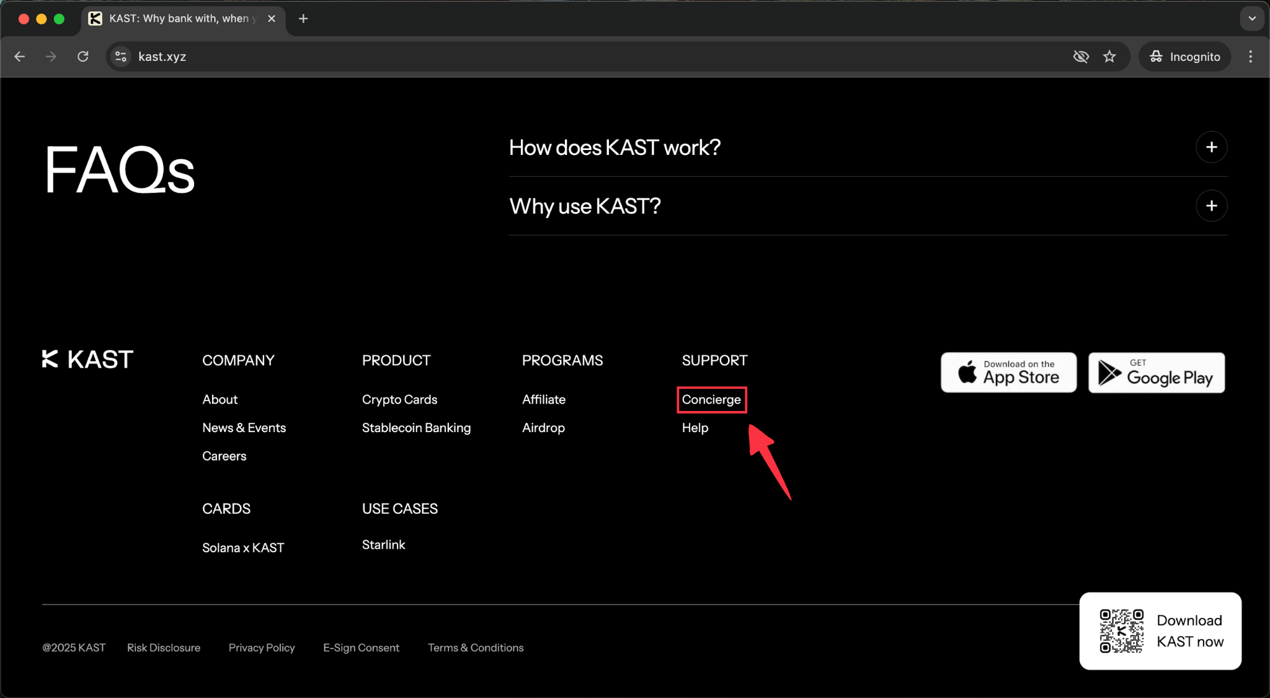Click the Download on the App Store badge
Screen dimensions: 1270x698
click(x=1008, y=372)
